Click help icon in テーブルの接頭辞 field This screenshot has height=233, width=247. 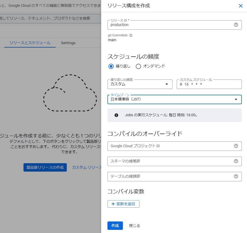click(236, 176)
